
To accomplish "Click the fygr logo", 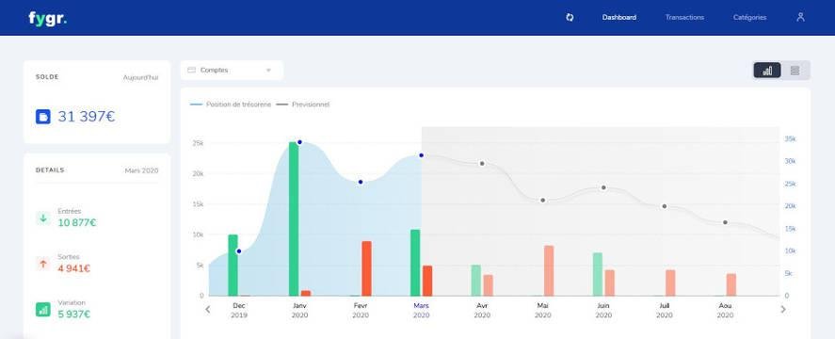I will [x=47, y=18].
